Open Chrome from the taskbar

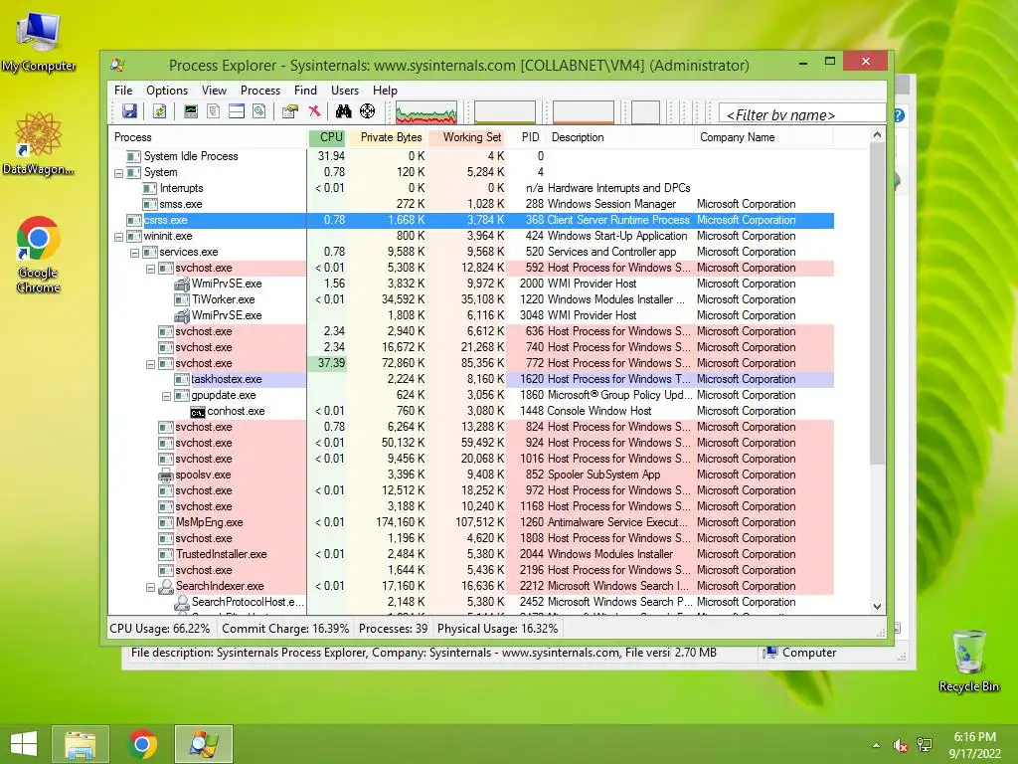click(x=142, y=744)
